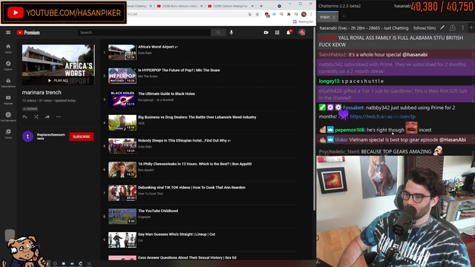
Task: Focus the YouTube search field
Action: (x=144, y=33)
